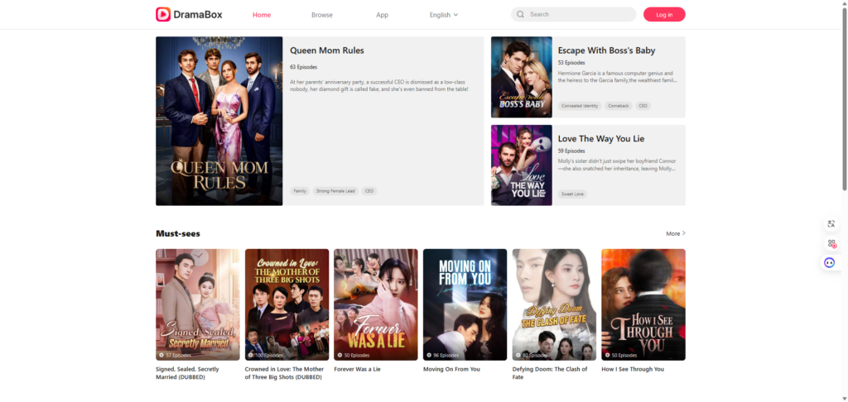
Task: Open the Moving On From You poster
Action: 465,304
